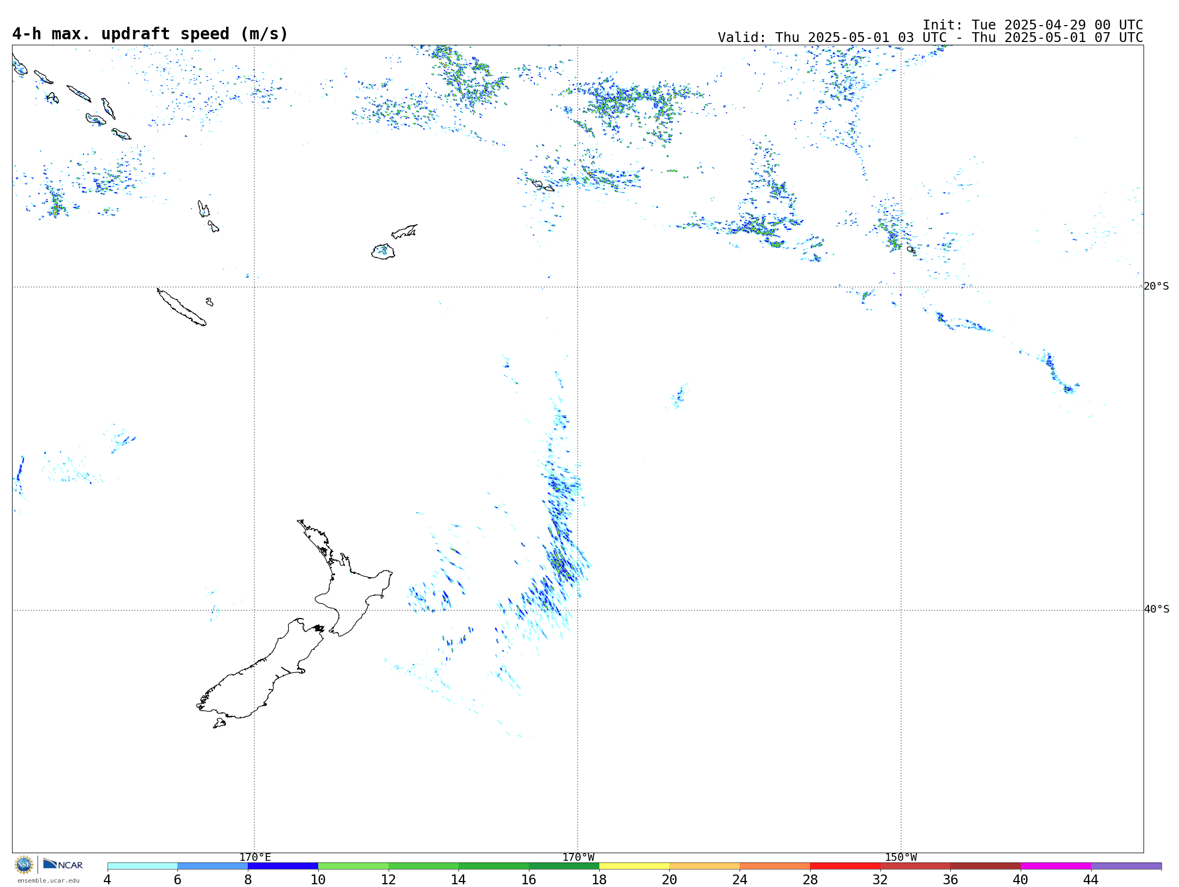Click the colorbar tick label 14
This screenshot has width=1179, height=887.
pyautogui.click(x=458, y=879)
